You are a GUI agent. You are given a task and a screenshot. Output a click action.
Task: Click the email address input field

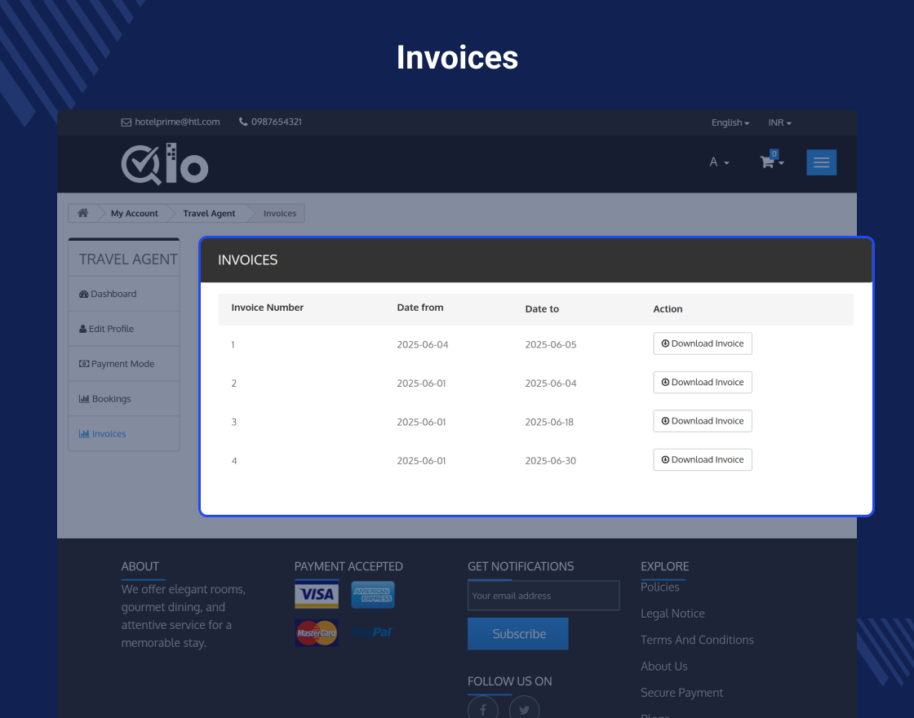(x=544, y=596)
